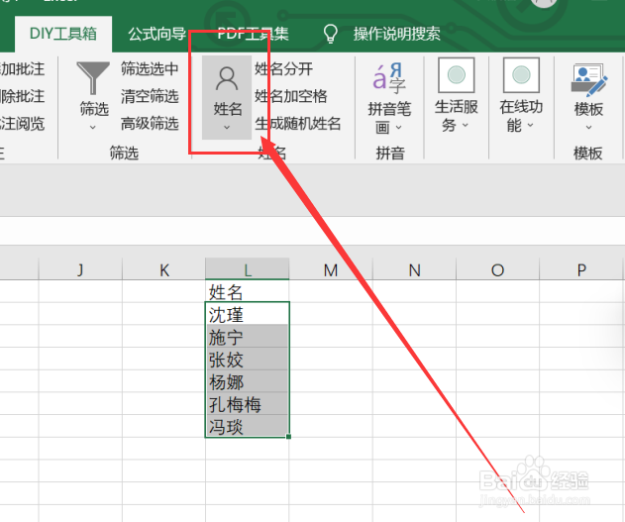Expand the 在线功能 dropdown chevron

coord(531,125)
